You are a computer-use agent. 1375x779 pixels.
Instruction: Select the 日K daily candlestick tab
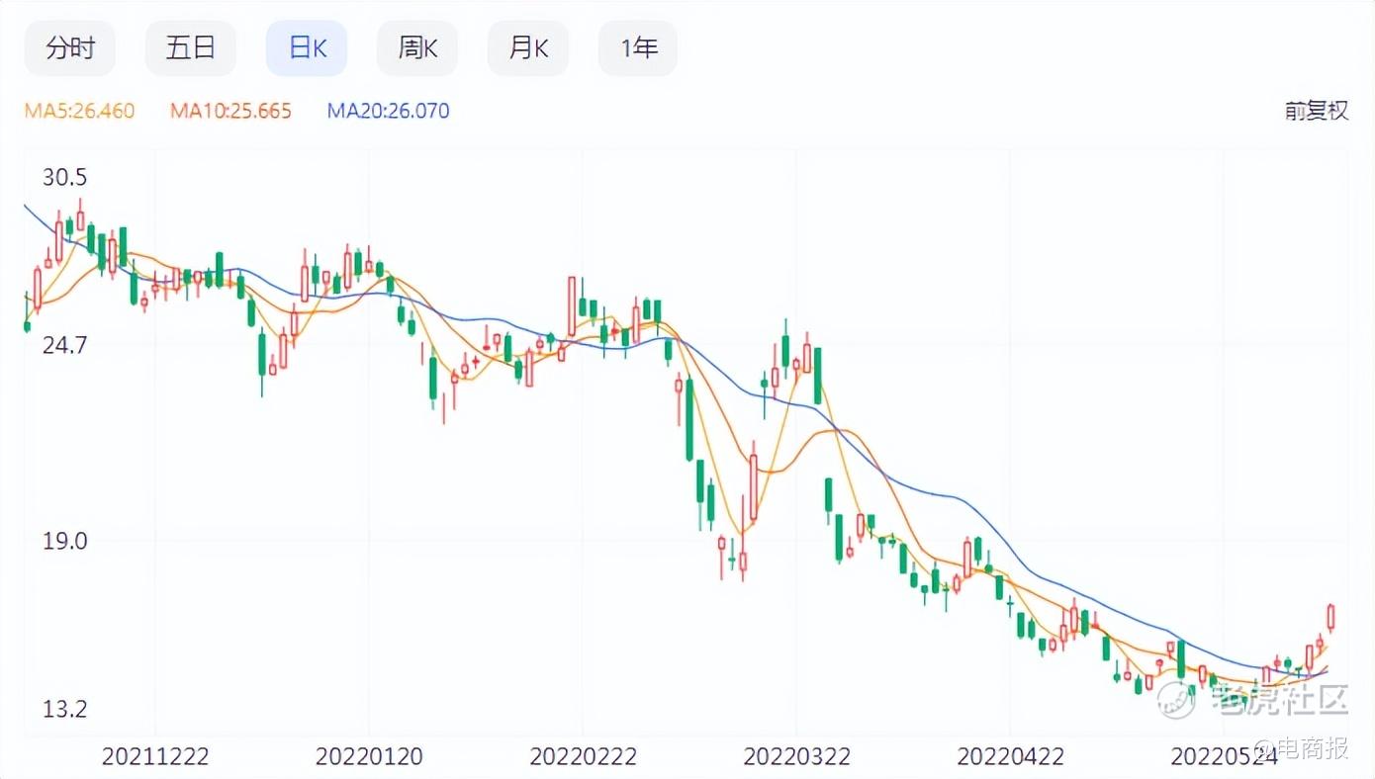click(307, 47)
